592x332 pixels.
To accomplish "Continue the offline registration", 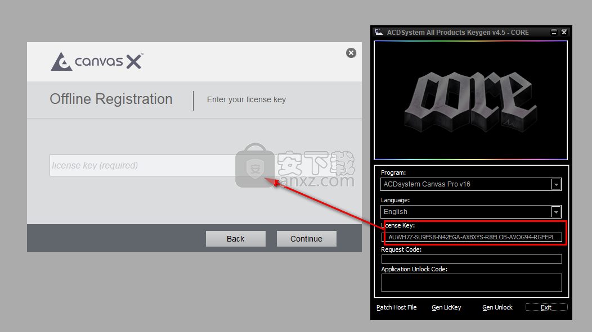I will (306, 239).
